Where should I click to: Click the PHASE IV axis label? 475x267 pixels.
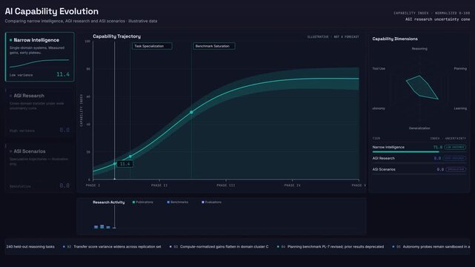(292, 185)
